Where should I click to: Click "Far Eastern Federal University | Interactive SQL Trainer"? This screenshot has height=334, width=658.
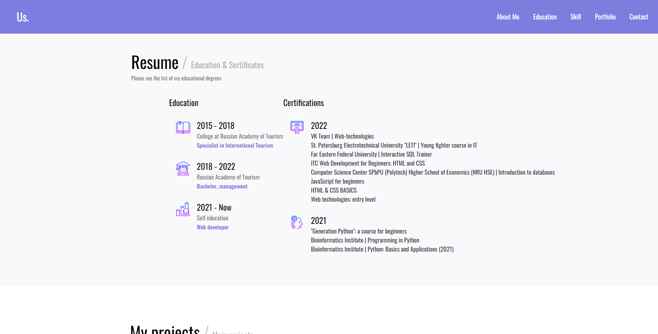(x=371, y=155)
